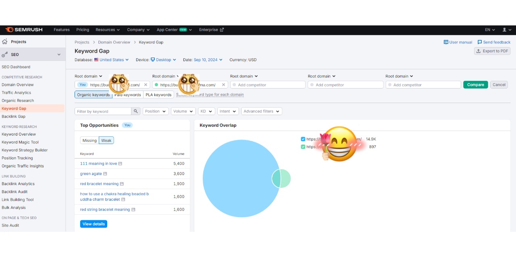
Task: Open the Pricing menu item
Action: pyautogui.click(x=83, y=30)
